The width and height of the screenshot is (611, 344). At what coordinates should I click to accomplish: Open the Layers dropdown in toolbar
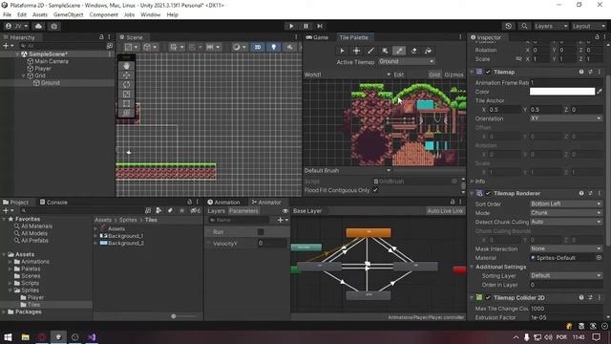tap(551, 26)
